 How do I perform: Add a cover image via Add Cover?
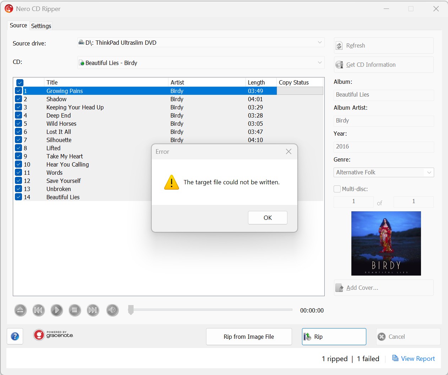tap(384, 288)
